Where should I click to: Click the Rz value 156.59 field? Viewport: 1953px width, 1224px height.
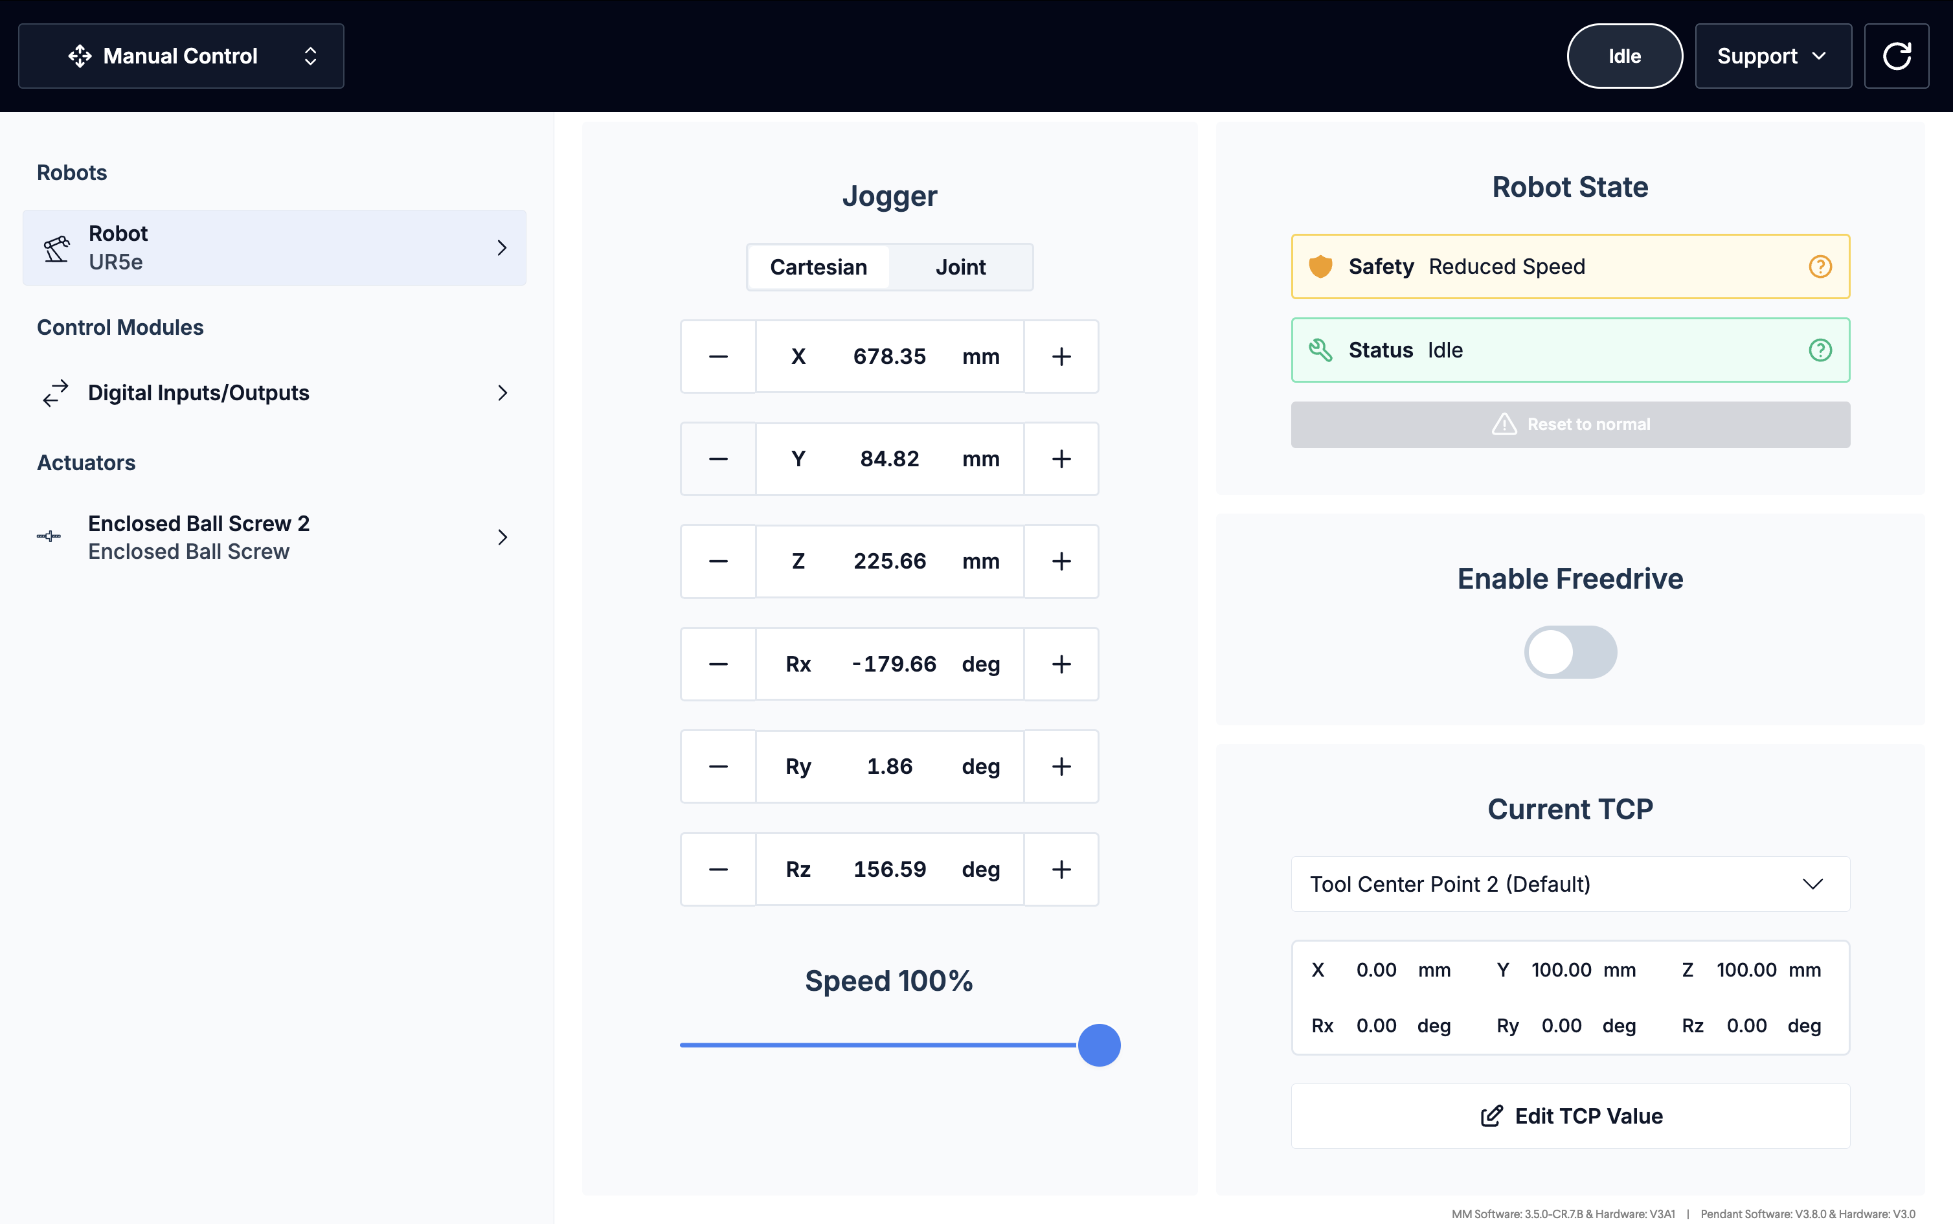tap(890, 869)
